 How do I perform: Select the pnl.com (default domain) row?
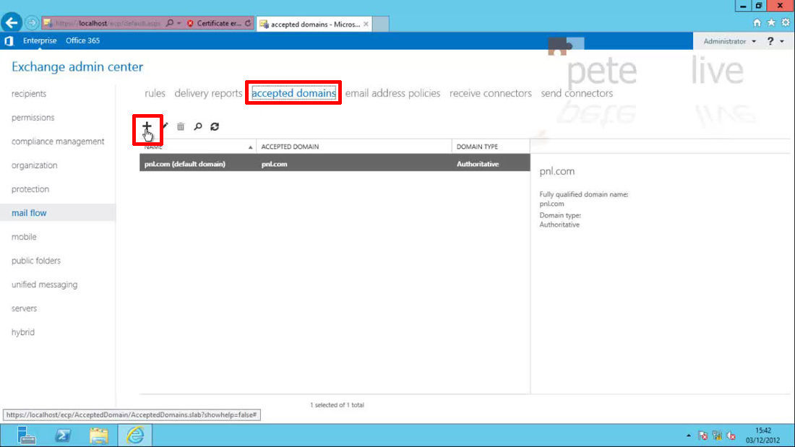pyautogui.click(x=335, y=164)
